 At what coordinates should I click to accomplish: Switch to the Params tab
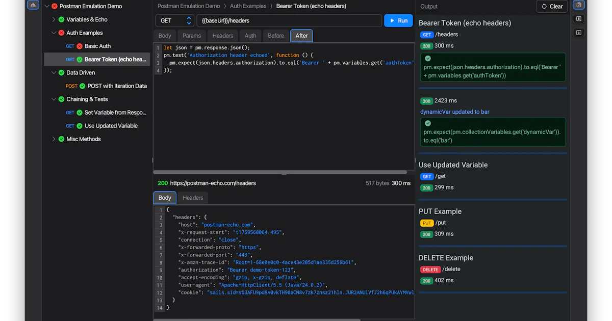click(x=192, y=36)
